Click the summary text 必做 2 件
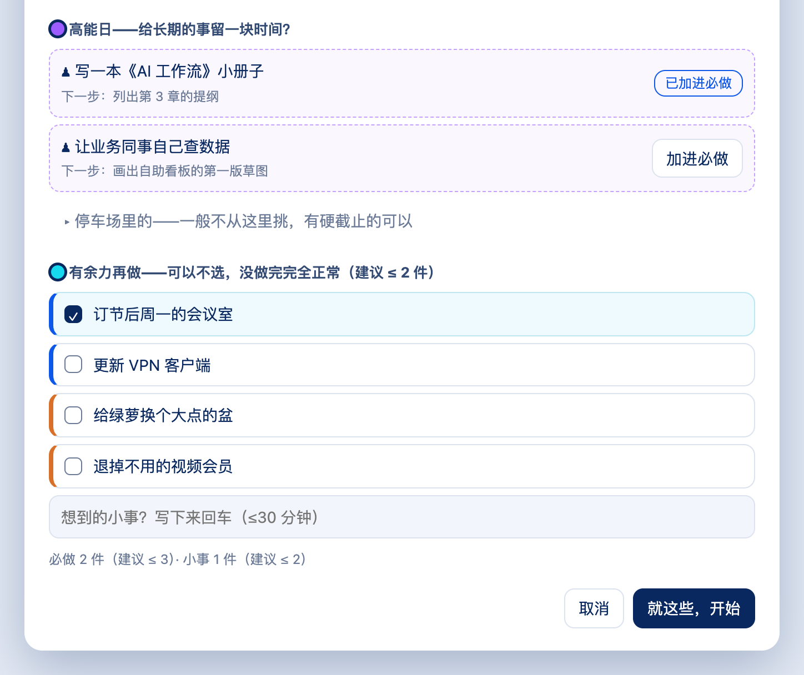Viewport: 804px width, 675px height. [76, 559]
